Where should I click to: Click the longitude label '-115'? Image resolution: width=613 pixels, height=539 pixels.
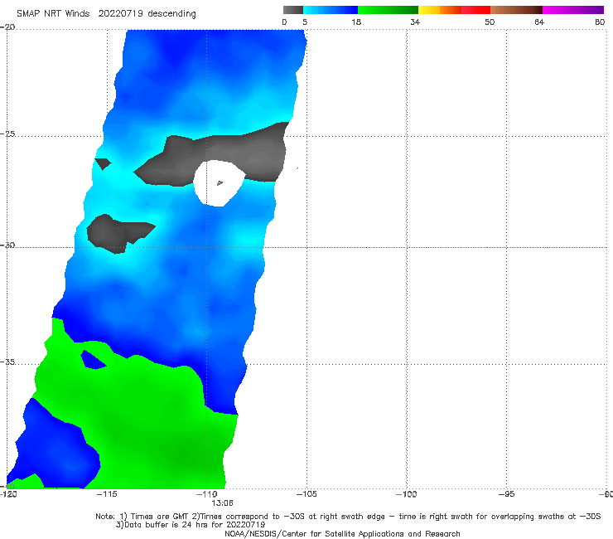pyautogui.click(x=107, y=494)
